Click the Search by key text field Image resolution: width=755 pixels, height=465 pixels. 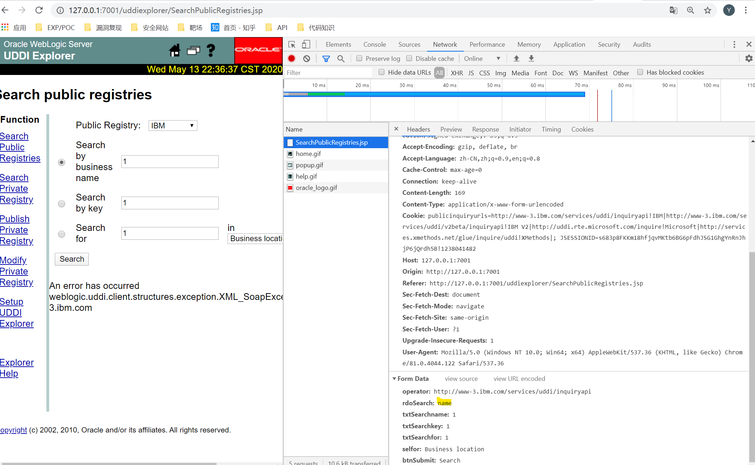(x=170, y=203)
